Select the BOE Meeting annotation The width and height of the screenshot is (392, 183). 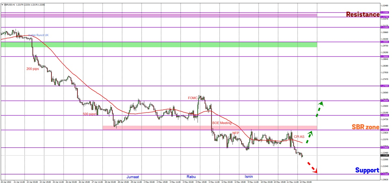222,123
